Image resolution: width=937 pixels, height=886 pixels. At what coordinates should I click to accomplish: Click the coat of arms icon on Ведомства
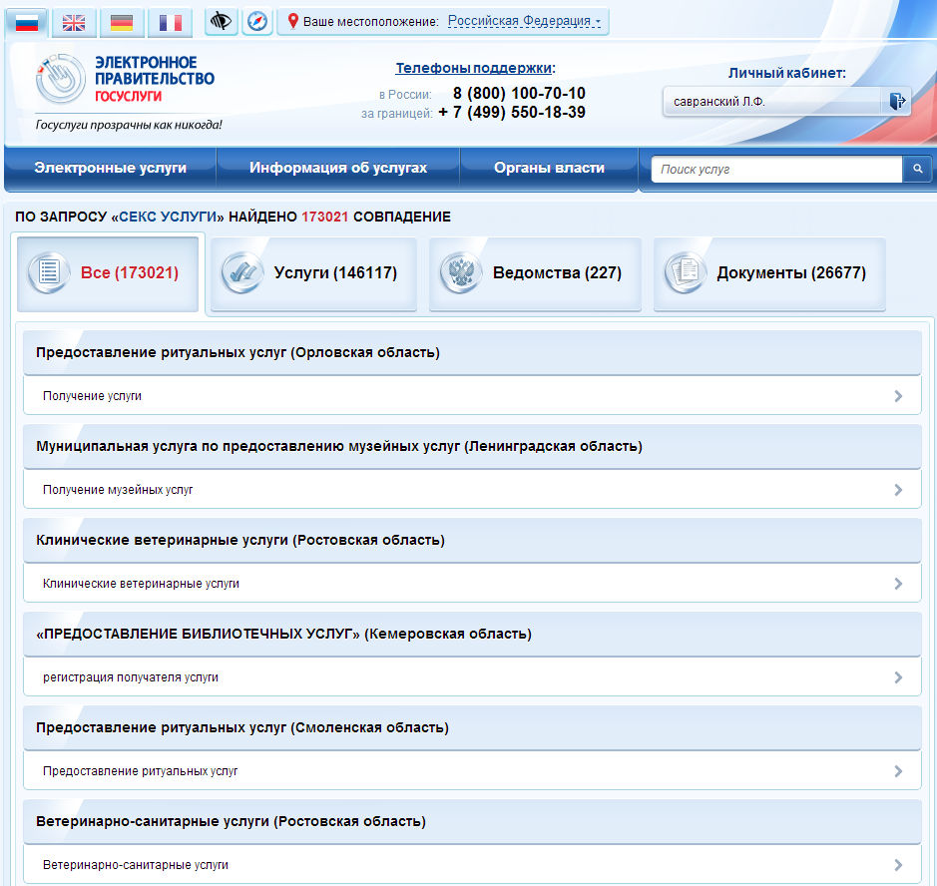461,272
